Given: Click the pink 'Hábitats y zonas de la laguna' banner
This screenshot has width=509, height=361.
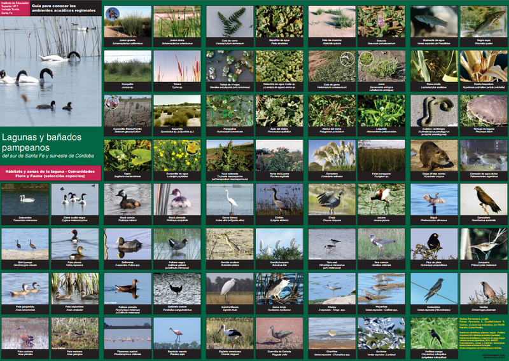Looking at the screenshot, I should [51, 173].
